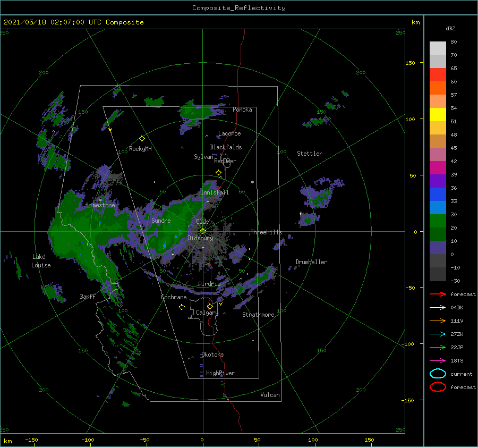Select the orange 57-60 dBZ color swatch
This screenshot has height=447, width=478.
[438, 88]
